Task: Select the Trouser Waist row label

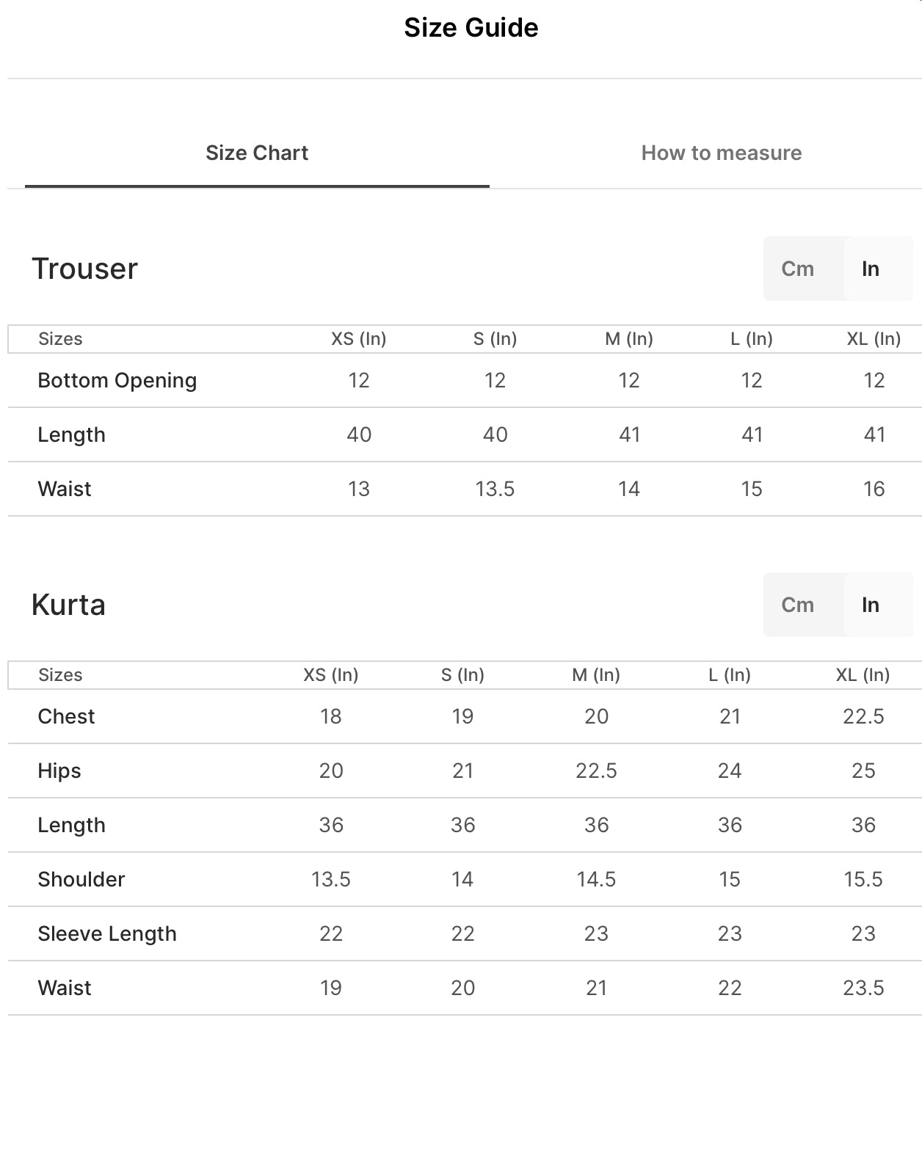Action: pyautogui.click(x=65, y=489)
